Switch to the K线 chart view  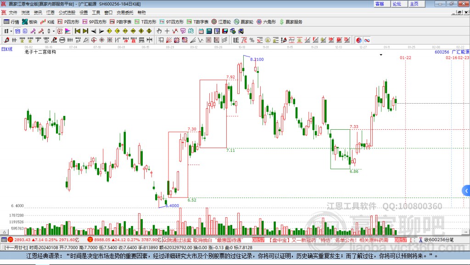coord(47,22)
